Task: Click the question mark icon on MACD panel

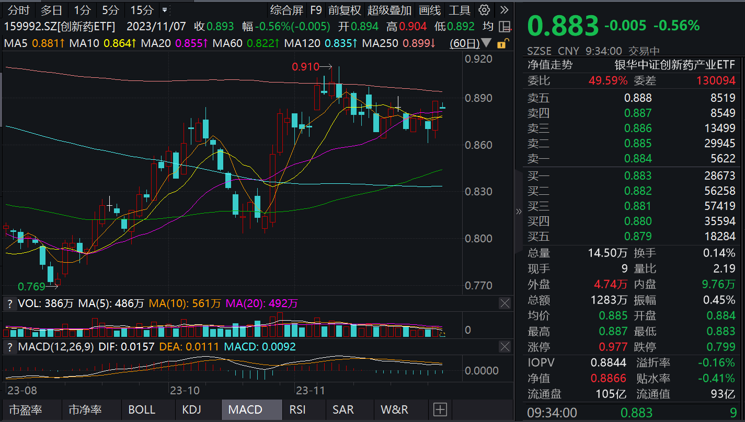Action: (x=10, y=346)
